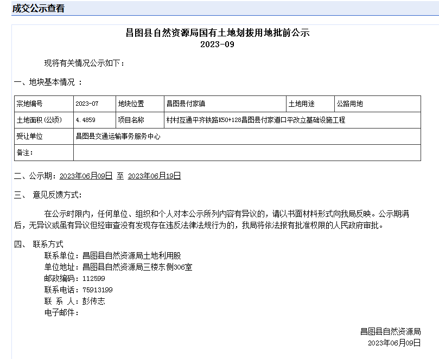Select the postal code 112599
The height and width of the screenshot is (359, 439).
pyautogui.click(x=94, y=279)
